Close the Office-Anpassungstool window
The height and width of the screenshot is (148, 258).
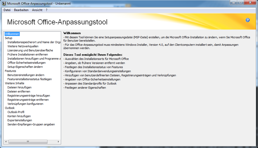pyautogui.click(x=250, y=3)
